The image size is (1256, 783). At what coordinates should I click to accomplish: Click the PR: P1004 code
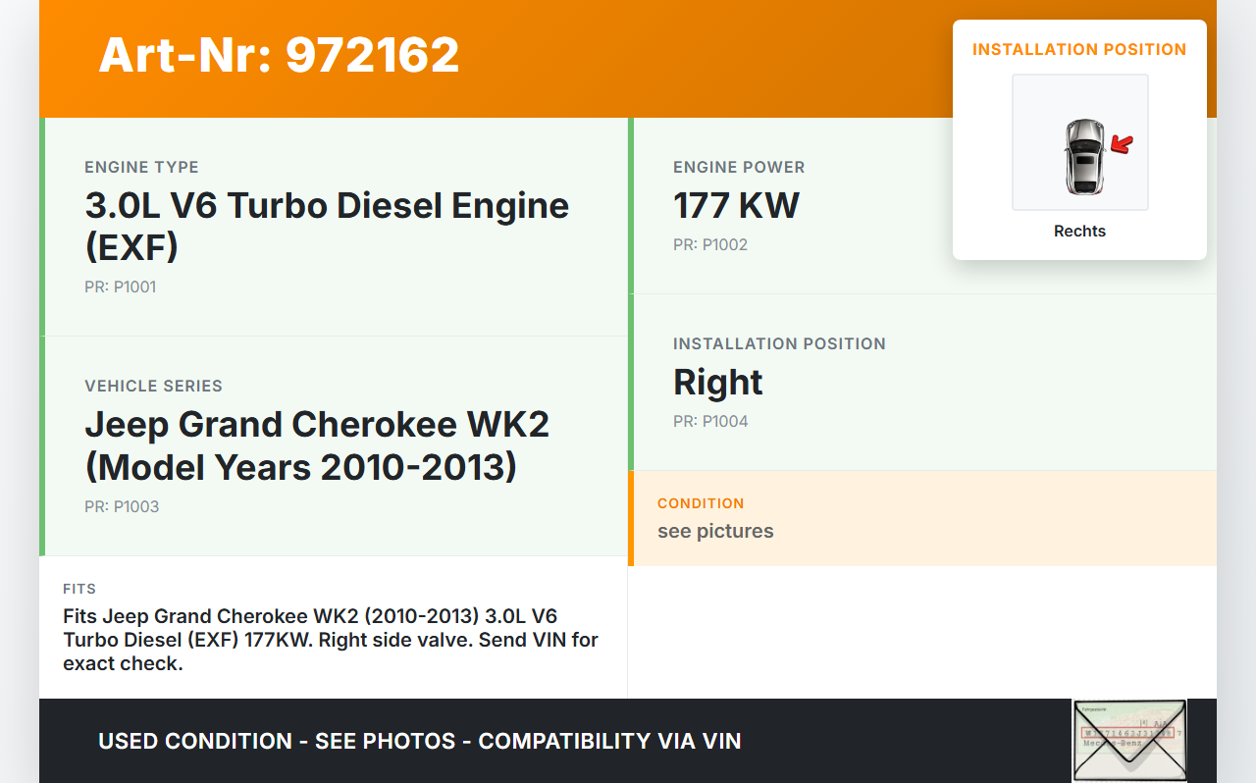tap(709, 422)
